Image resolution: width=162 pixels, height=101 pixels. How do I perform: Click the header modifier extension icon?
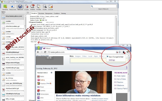click(x=124, y=52)
